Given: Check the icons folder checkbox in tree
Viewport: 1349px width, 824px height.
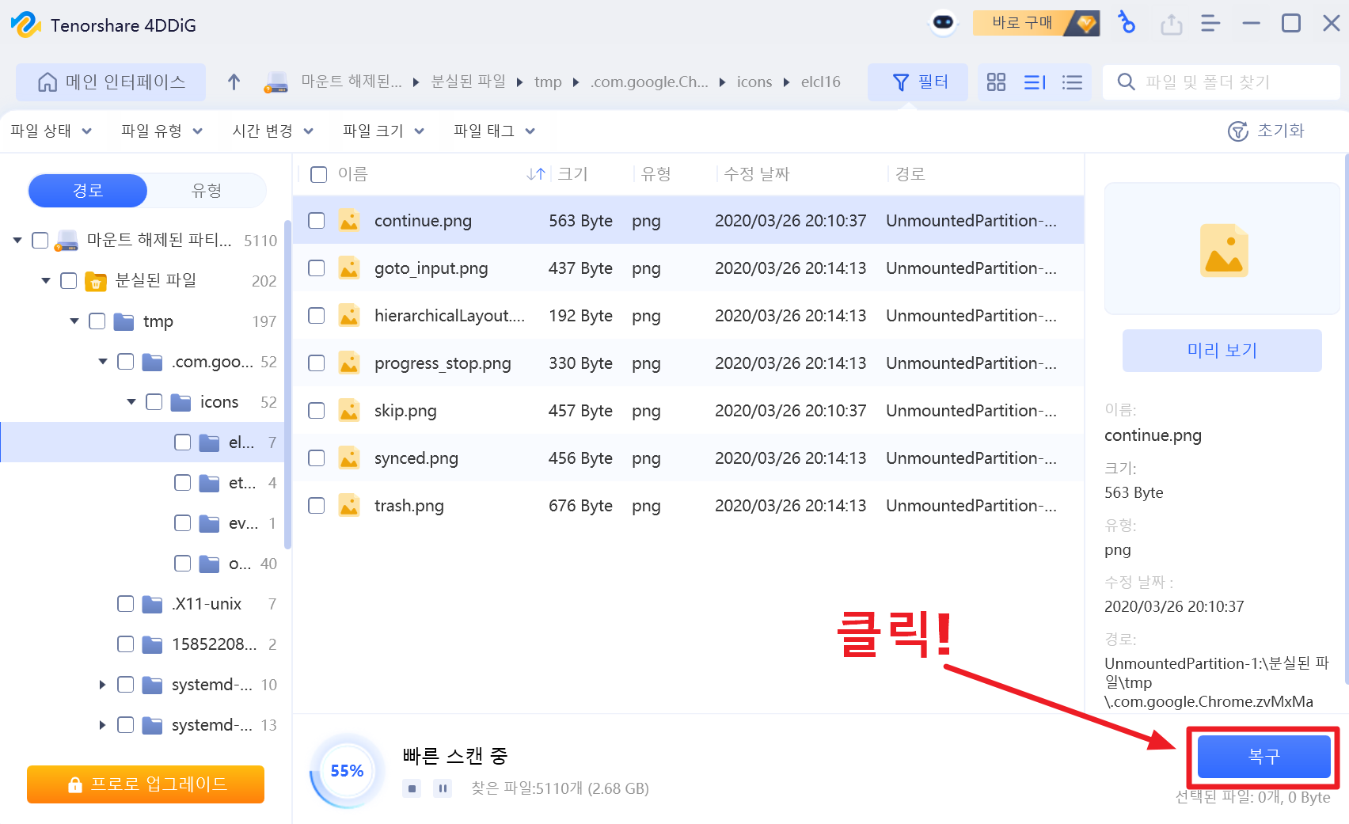Looking at the screenshot, I should click(x=154, y=402).
